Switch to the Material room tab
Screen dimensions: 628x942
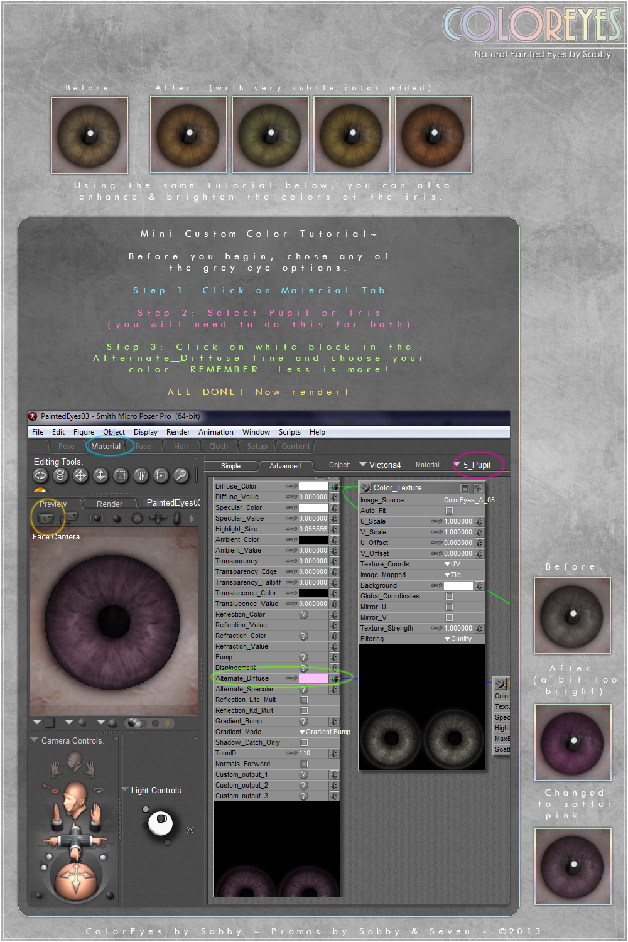pos(106,447)
